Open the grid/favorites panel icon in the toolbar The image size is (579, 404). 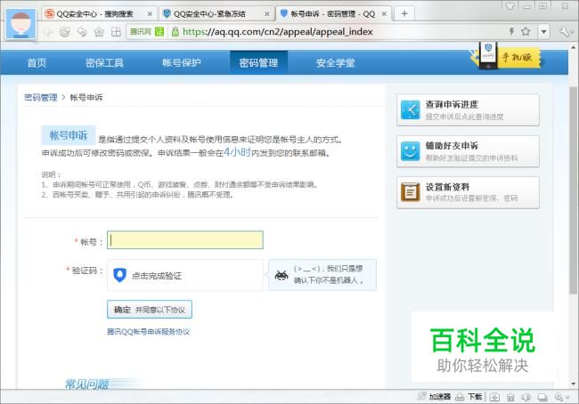click(116, 32)
